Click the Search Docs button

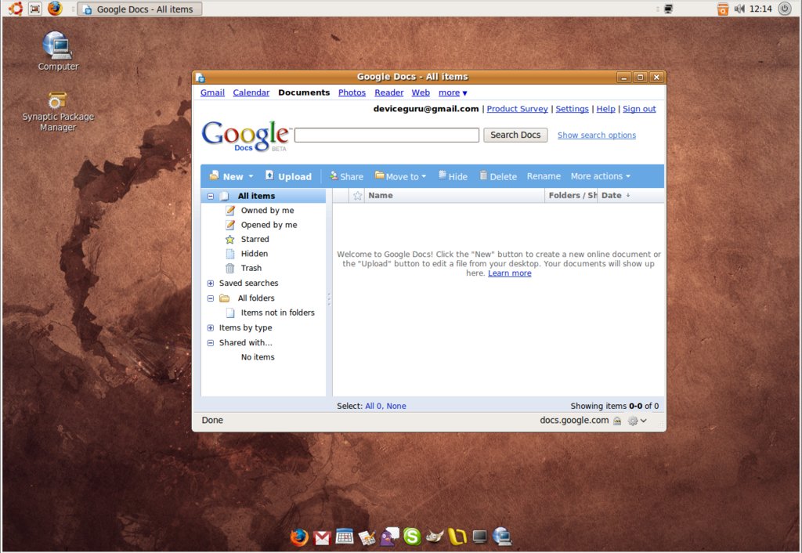pos(515,135)
